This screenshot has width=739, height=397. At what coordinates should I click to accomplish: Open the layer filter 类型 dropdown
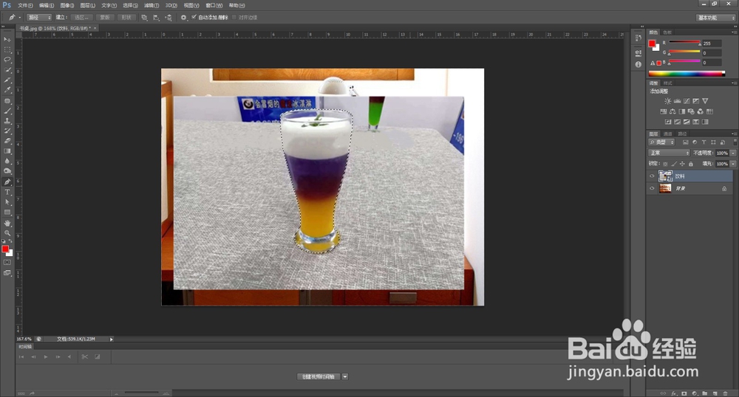[x=661, y=142]
